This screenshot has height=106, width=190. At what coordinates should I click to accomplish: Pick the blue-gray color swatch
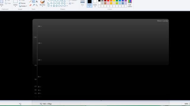click(x=123, y=3)
